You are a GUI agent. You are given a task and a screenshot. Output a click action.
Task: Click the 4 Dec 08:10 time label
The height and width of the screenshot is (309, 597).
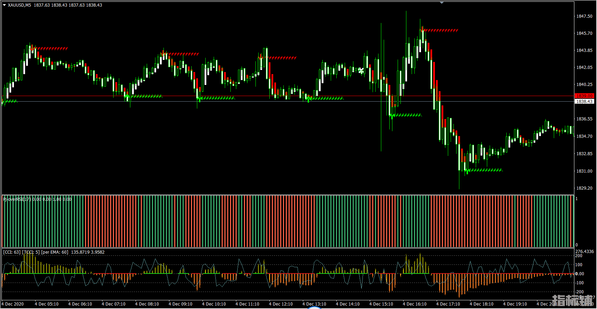[x=147, y=304]
